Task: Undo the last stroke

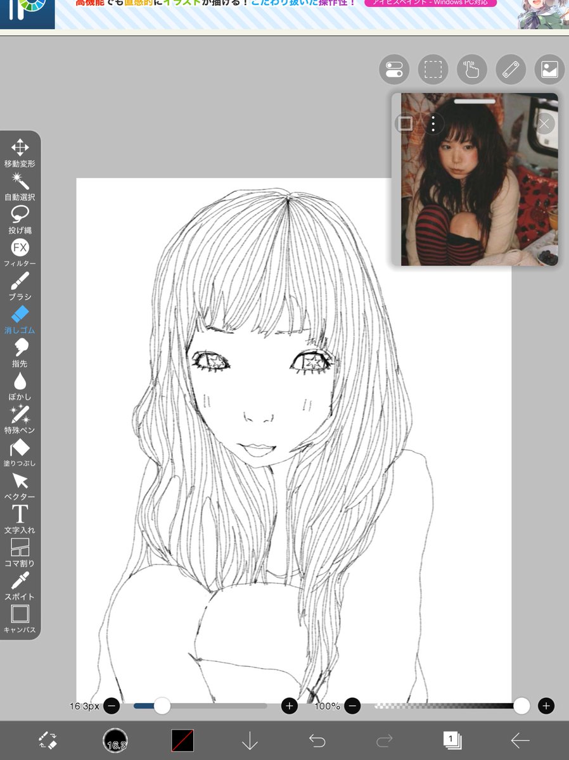Action: point(317,740)
